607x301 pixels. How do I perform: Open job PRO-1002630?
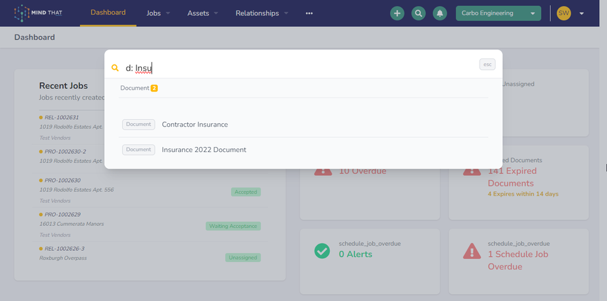pyautogui.click(x=62, y=180)
